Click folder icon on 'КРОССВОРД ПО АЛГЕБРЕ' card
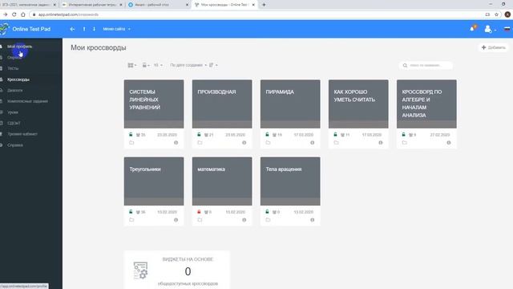The height and width of the screenshot is (289, 513). (404, 143)
